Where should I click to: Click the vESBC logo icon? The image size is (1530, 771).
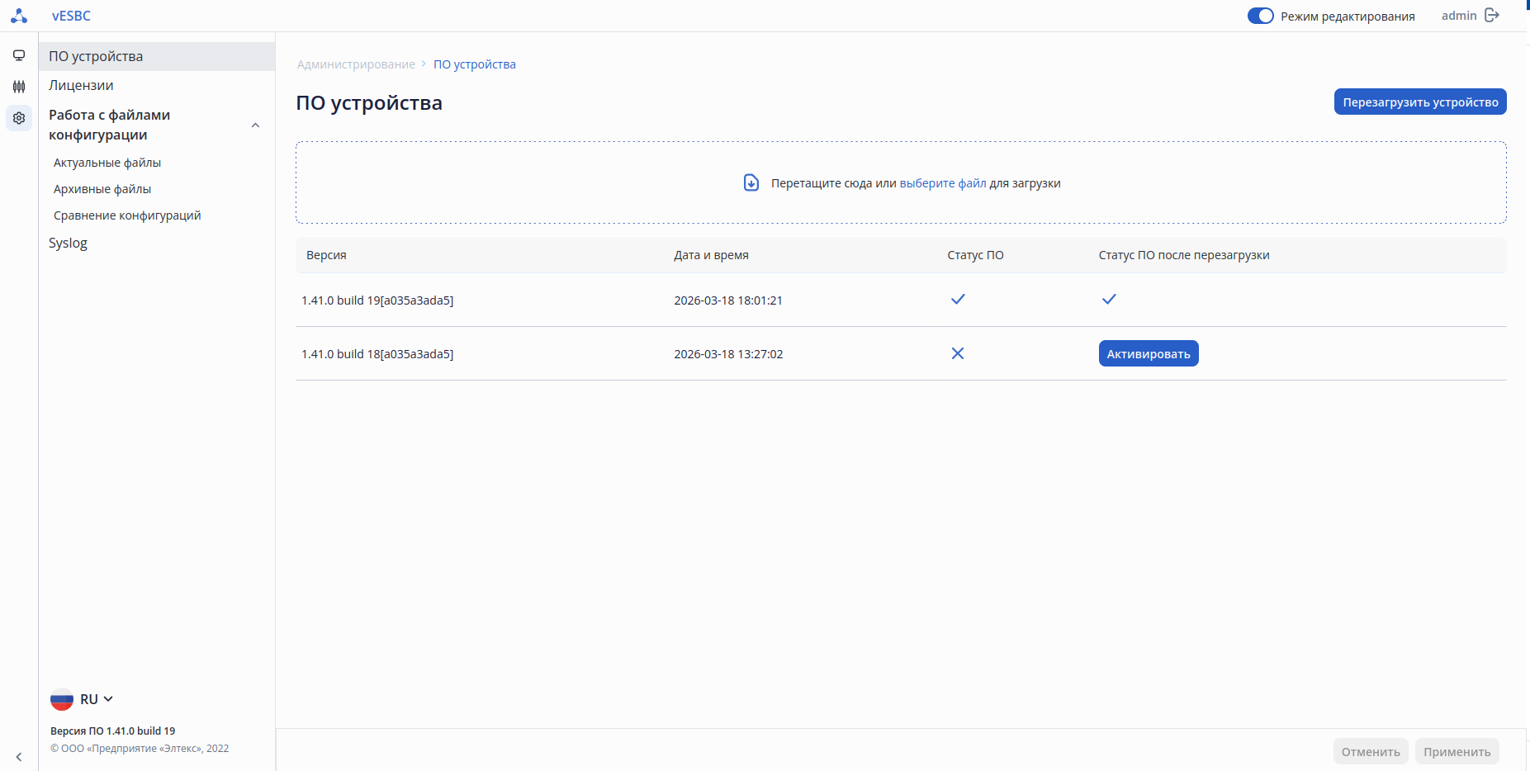click(18, 16)
